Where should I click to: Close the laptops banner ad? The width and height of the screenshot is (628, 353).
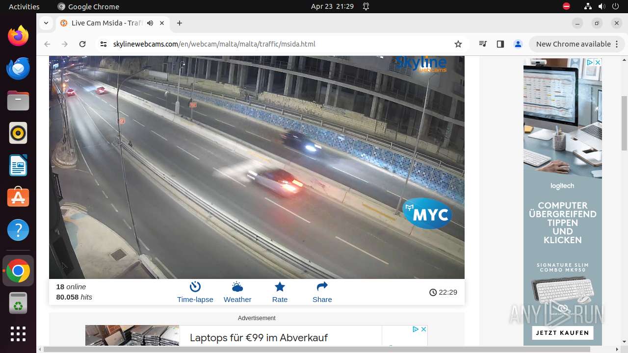click(x=423, y=329)
